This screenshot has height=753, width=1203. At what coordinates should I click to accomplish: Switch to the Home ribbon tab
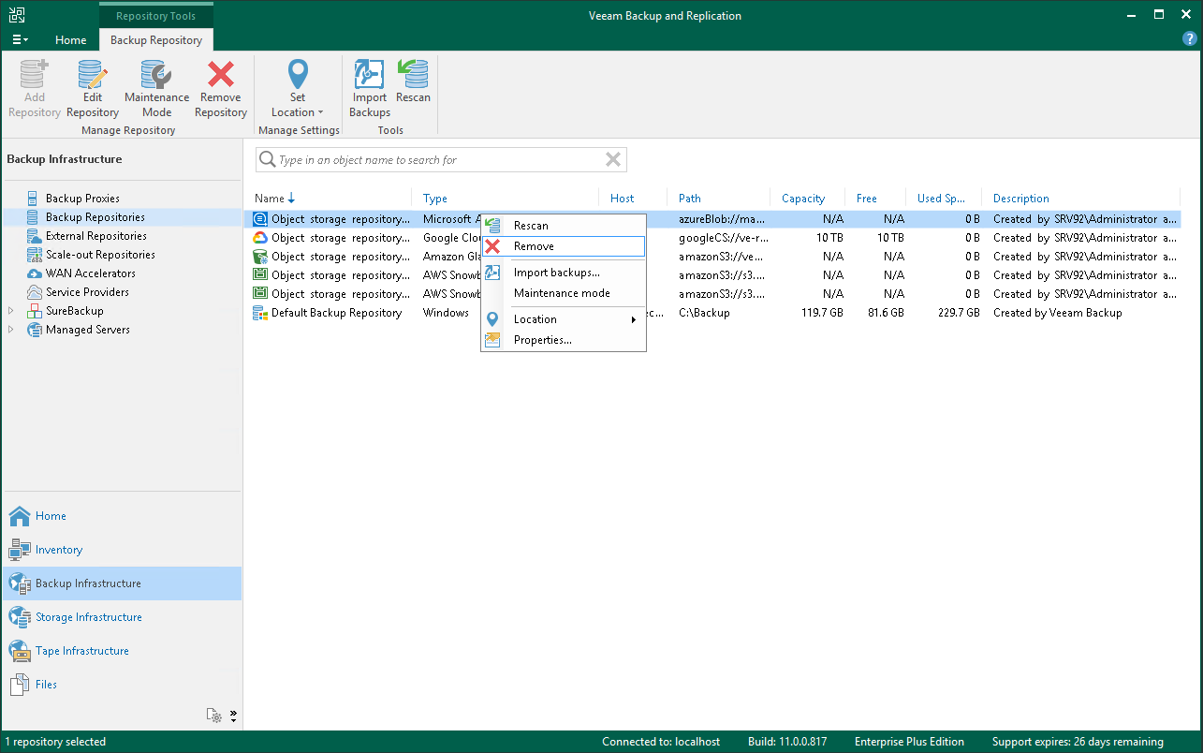tap(70, 40)
